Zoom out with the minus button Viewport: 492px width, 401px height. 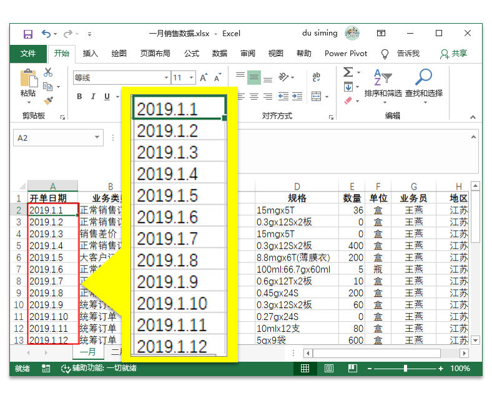(x=370, y=369)
